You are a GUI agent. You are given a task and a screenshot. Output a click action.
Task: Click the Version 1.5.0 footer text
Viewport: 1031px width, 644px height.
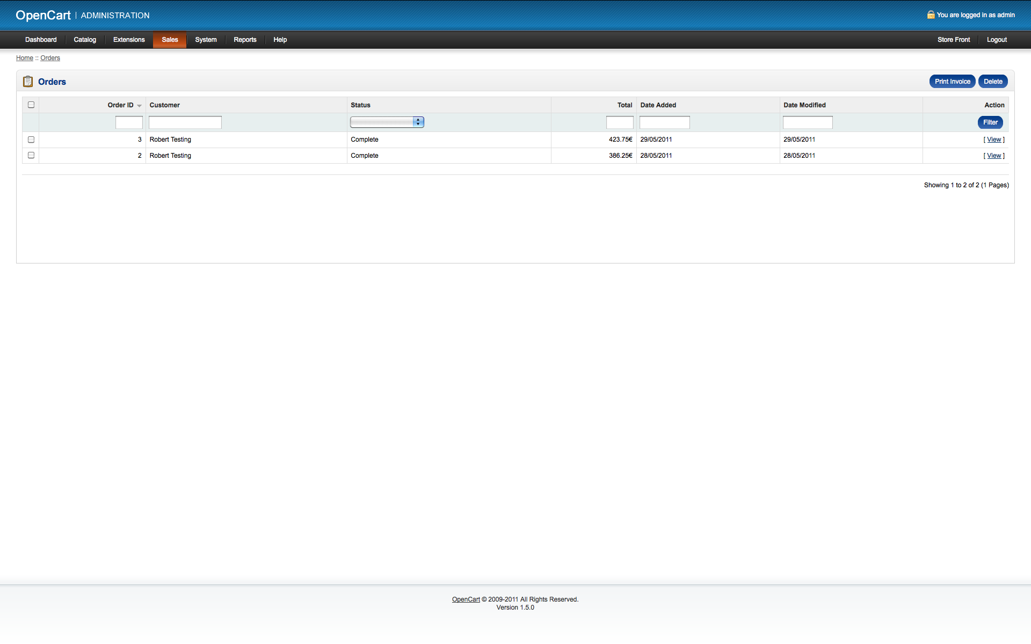(515, 608)
